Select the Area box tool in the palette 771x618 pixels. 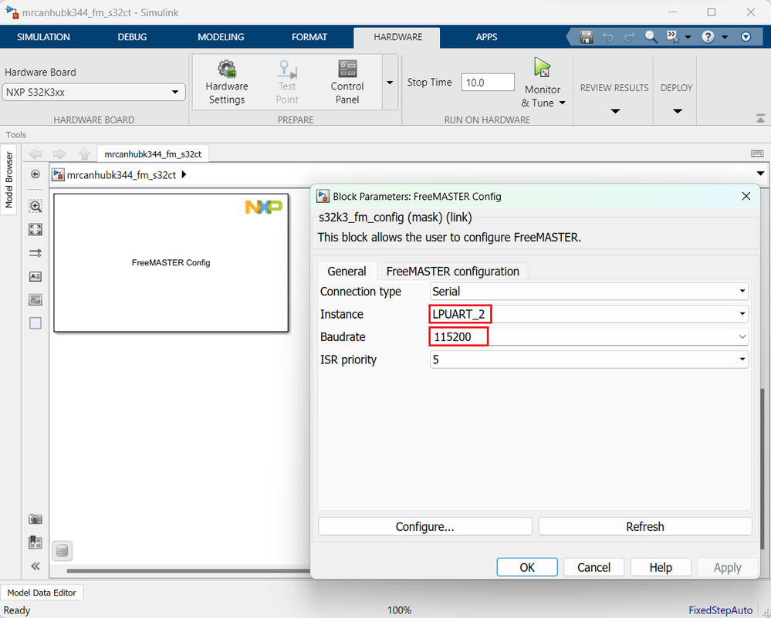pos(36,323)
